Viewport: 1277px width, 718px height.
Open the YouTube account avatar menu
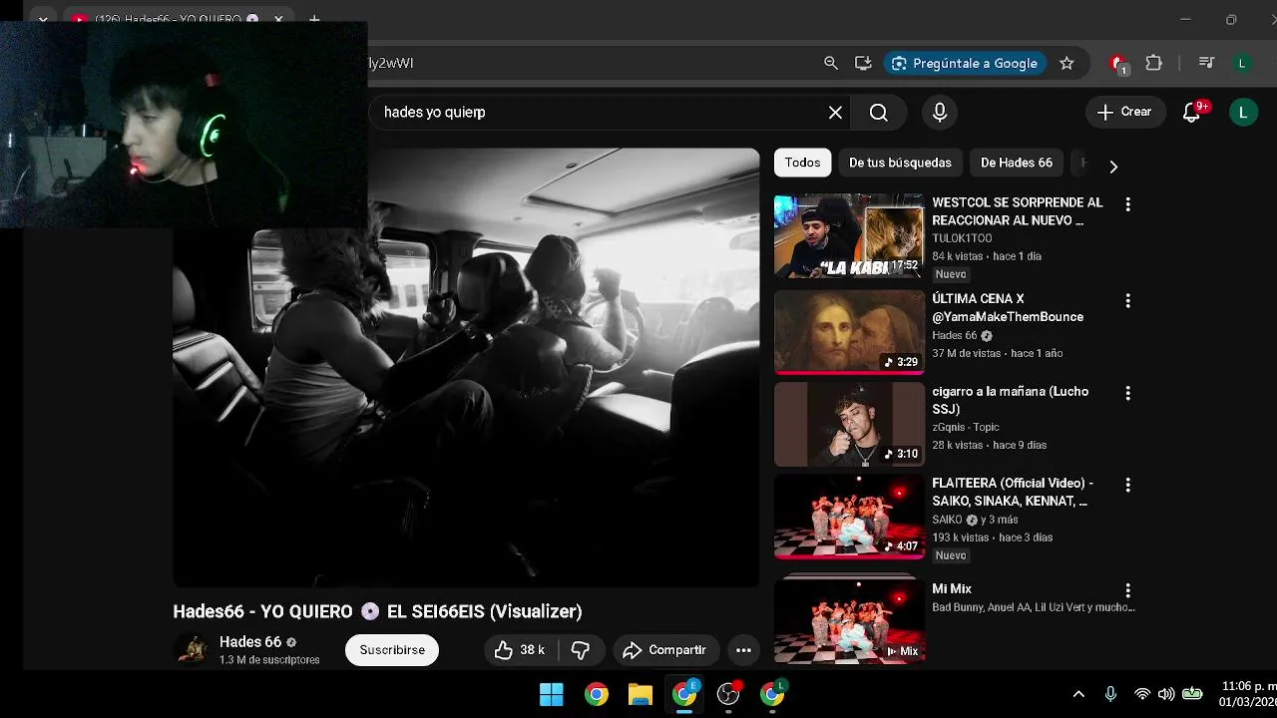(1243, 112)
